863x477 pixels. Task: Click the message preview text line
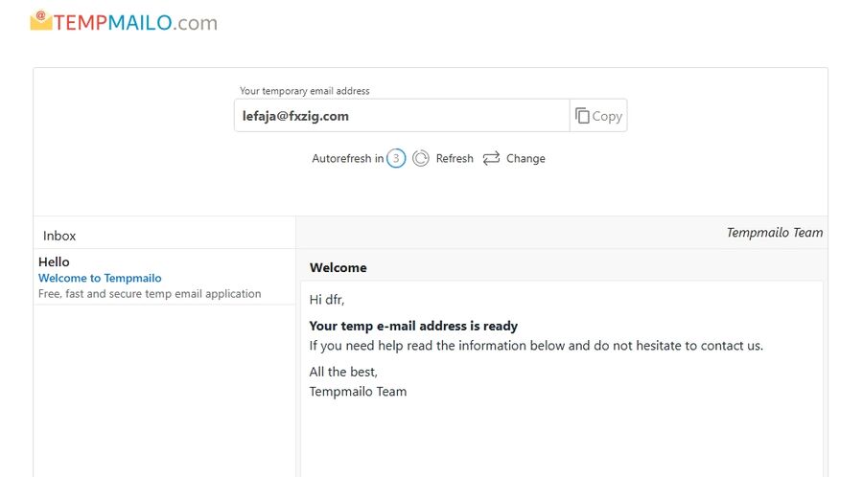pyautogui.click(x=150, y=293)
